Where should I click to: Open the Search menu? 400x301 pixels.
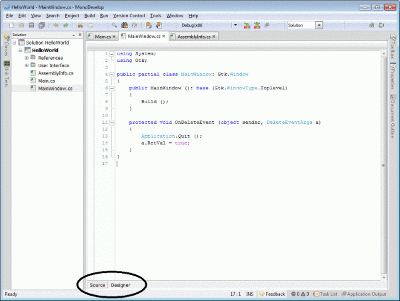point(53,16)
